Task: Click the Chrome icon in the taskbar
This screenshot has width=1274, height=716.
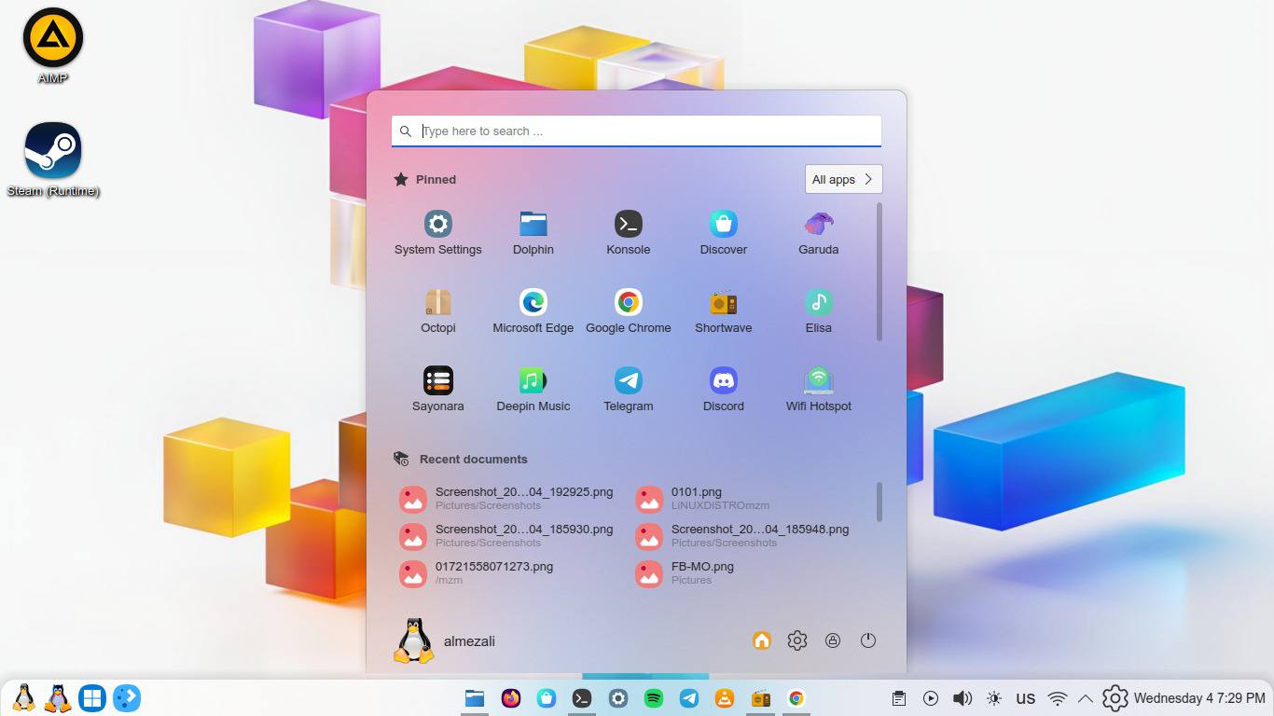Action: click(796, 697)
